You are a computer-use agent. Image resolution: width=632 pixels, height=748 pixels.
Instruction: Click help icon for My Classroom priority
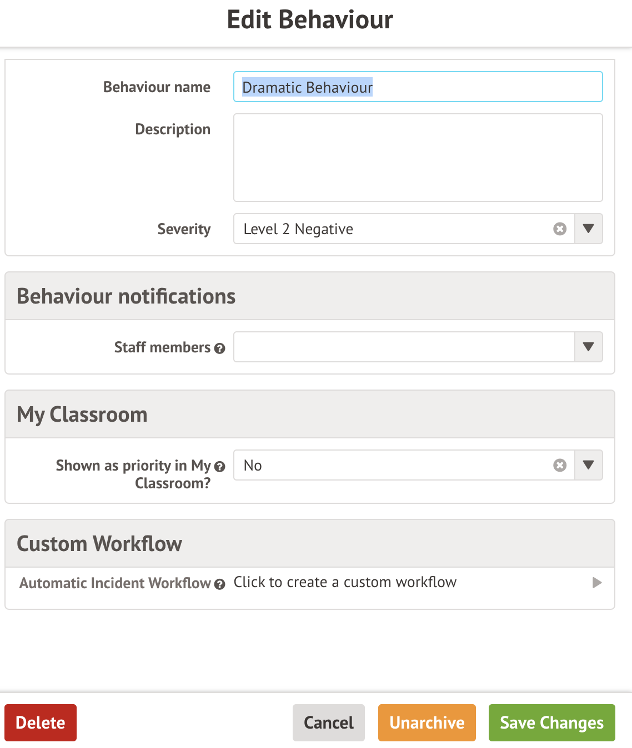(x=220, y=467)
